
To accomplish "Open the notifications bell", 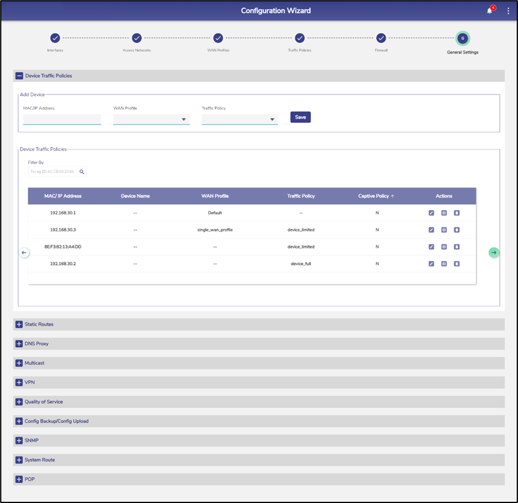I will (489, 11).
